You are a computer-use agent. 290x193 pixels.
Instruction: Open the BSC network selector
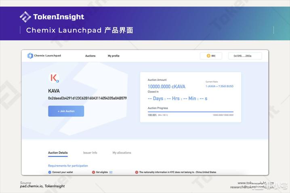pos(211,56)
